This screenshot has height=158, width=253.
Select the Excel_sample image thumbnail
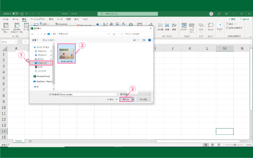coord(67,54)
